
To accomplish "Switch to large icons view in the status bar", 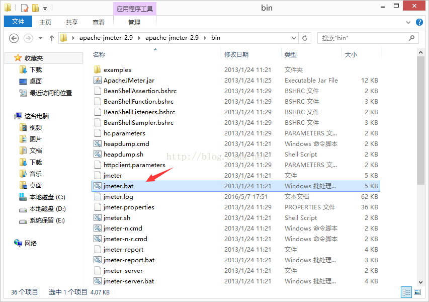I will [x=417, y=292].
